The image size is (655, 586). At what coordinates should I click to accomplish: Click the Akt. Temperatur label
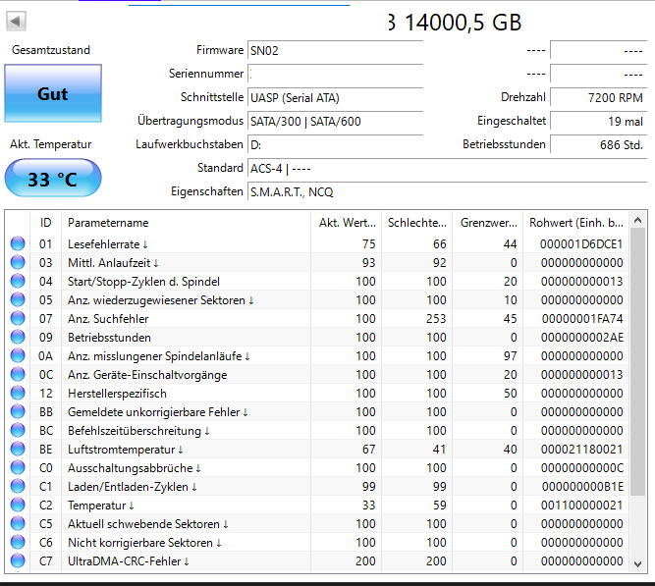(x=50, y=144)
